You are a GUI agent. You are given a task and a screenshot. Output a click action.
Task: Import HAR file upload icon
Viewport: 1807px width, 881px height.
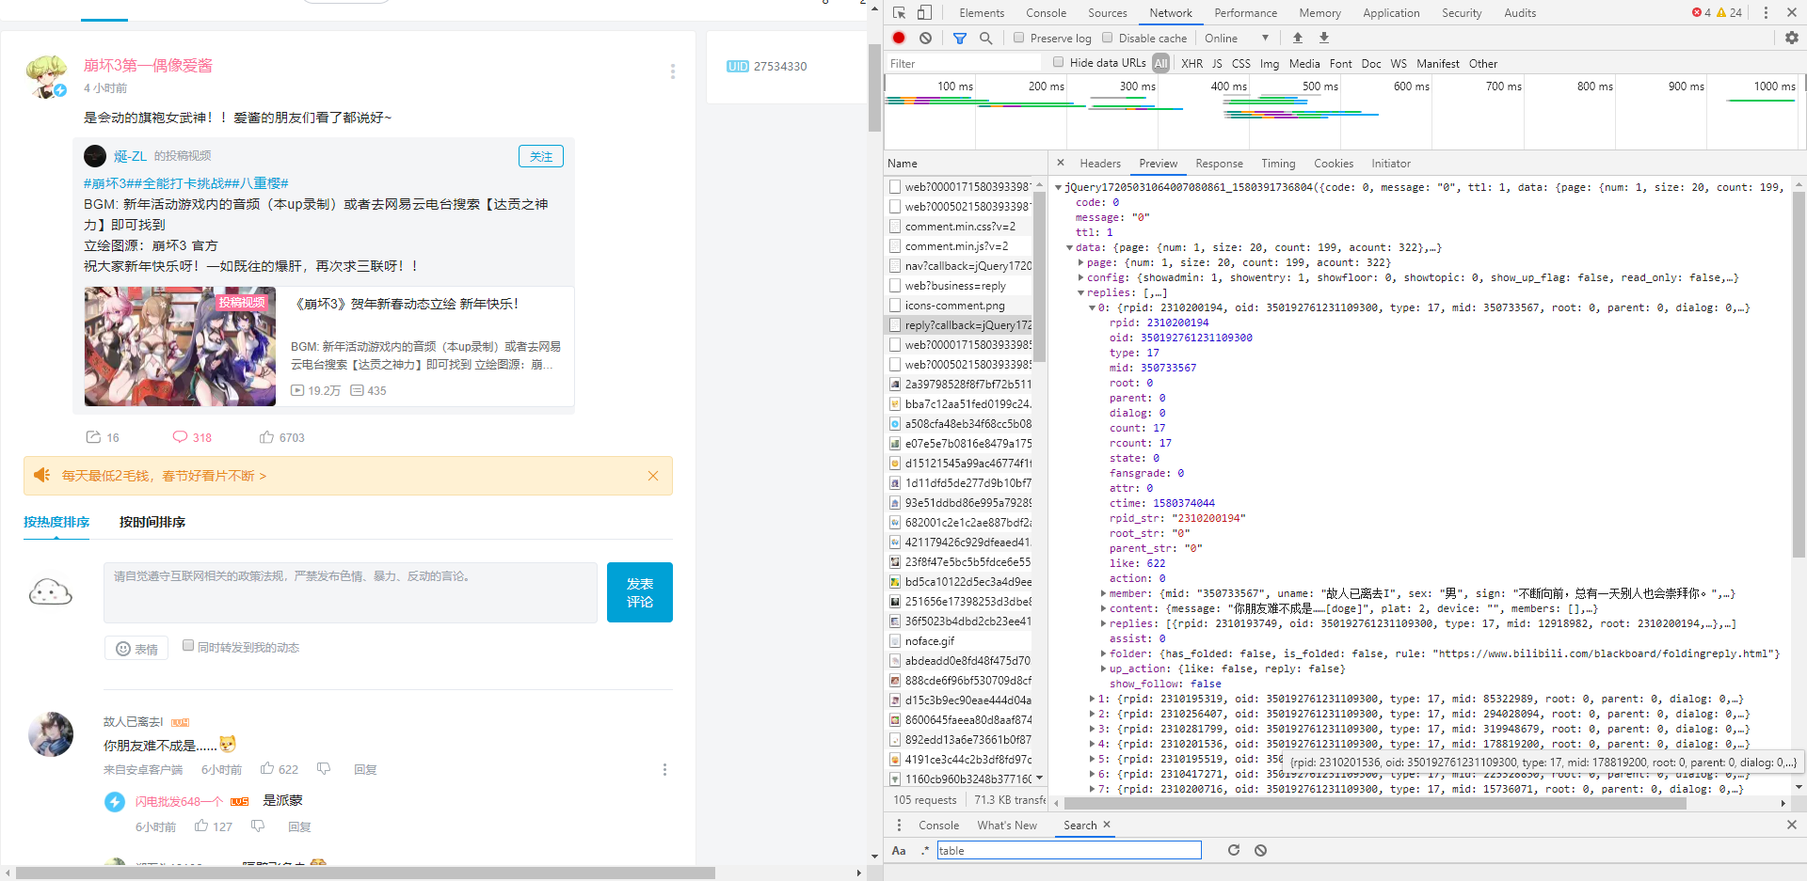[1298, 38]
